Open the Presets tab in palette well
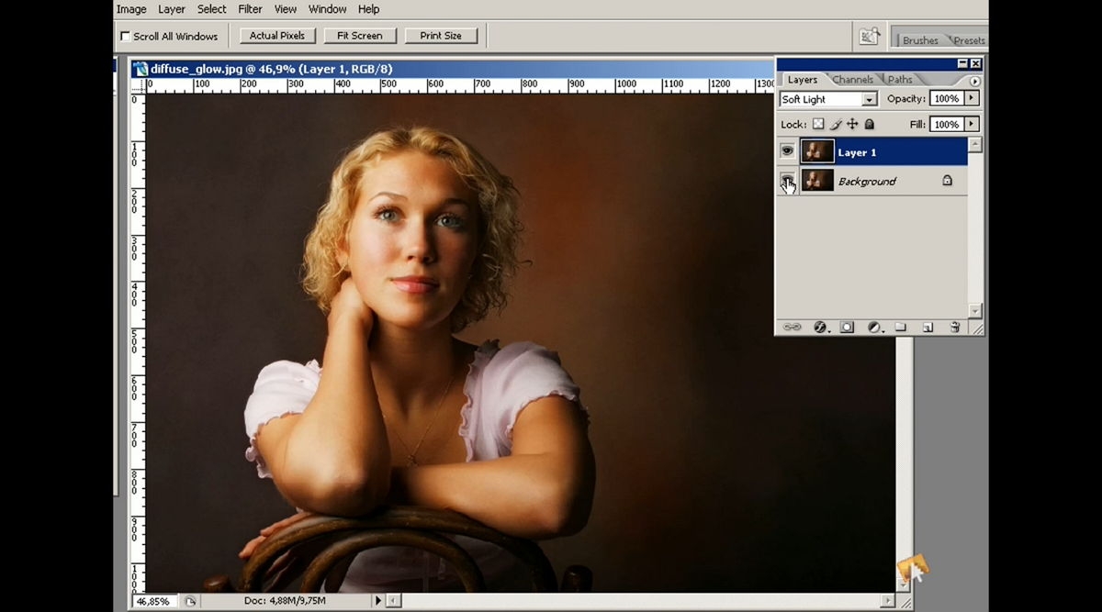 969,40
